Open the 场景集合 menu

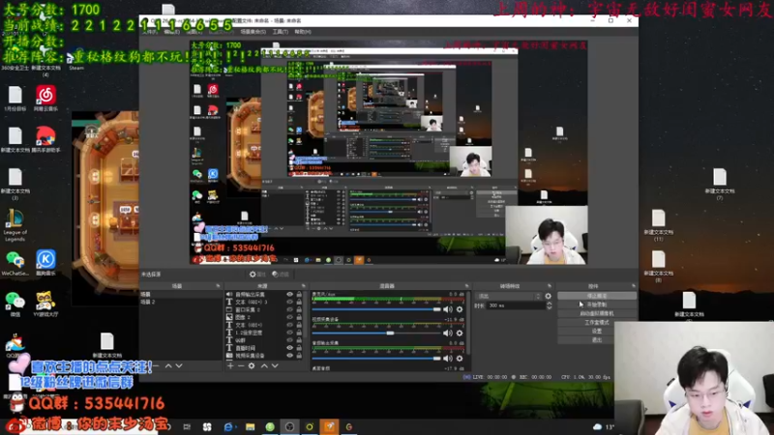253,32
